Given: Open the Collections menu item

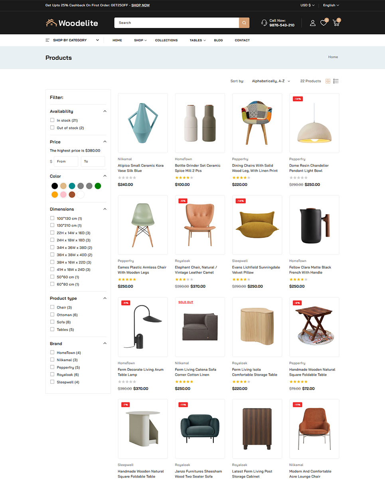Looking at the screenshot, I should pos(166,40).
